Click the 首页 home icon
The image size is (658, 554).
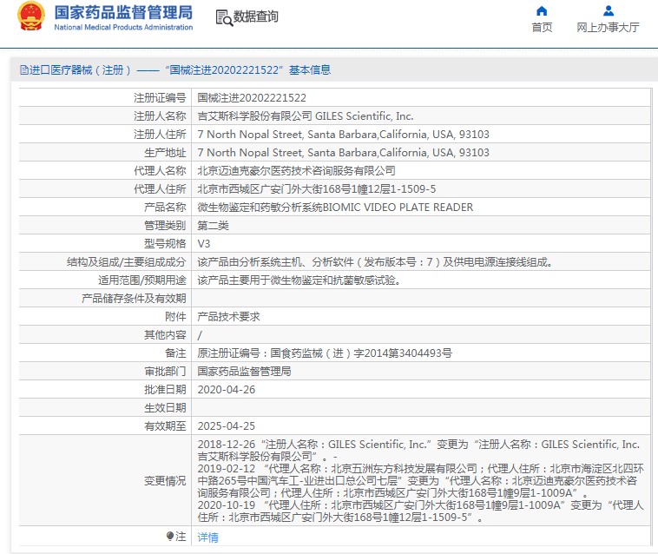coord(542,11)
